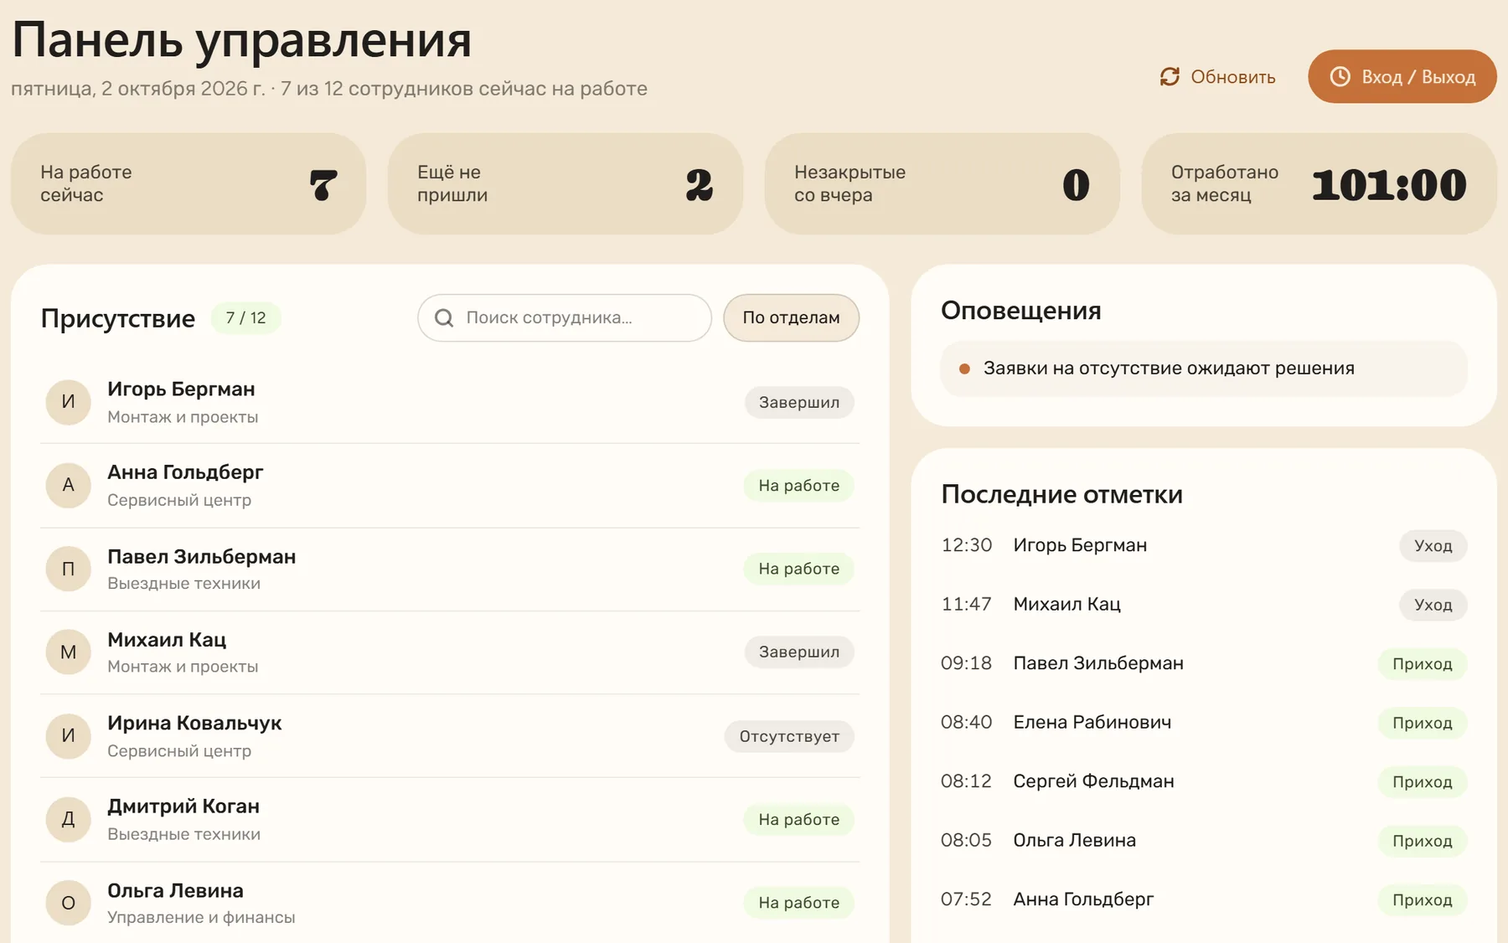Screen dimensions: 1508x943
Task: Click Уход badge for Михаил Кац at 11:47
Action: click(x=1433, y=605)
